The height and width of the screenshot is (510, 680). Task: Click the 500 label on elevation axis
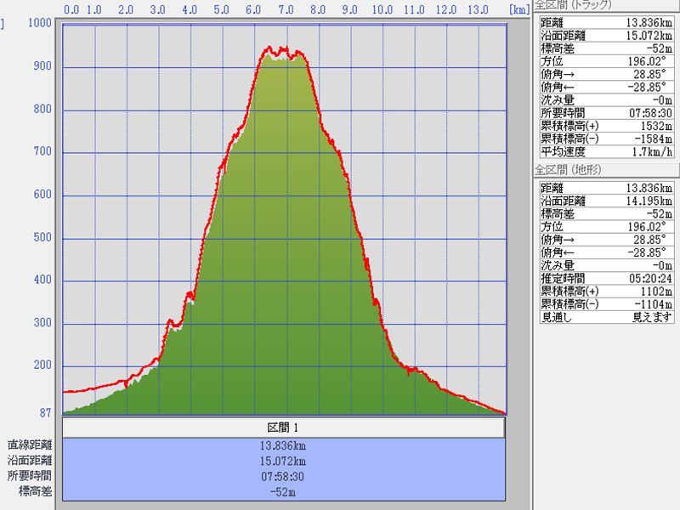42,238
